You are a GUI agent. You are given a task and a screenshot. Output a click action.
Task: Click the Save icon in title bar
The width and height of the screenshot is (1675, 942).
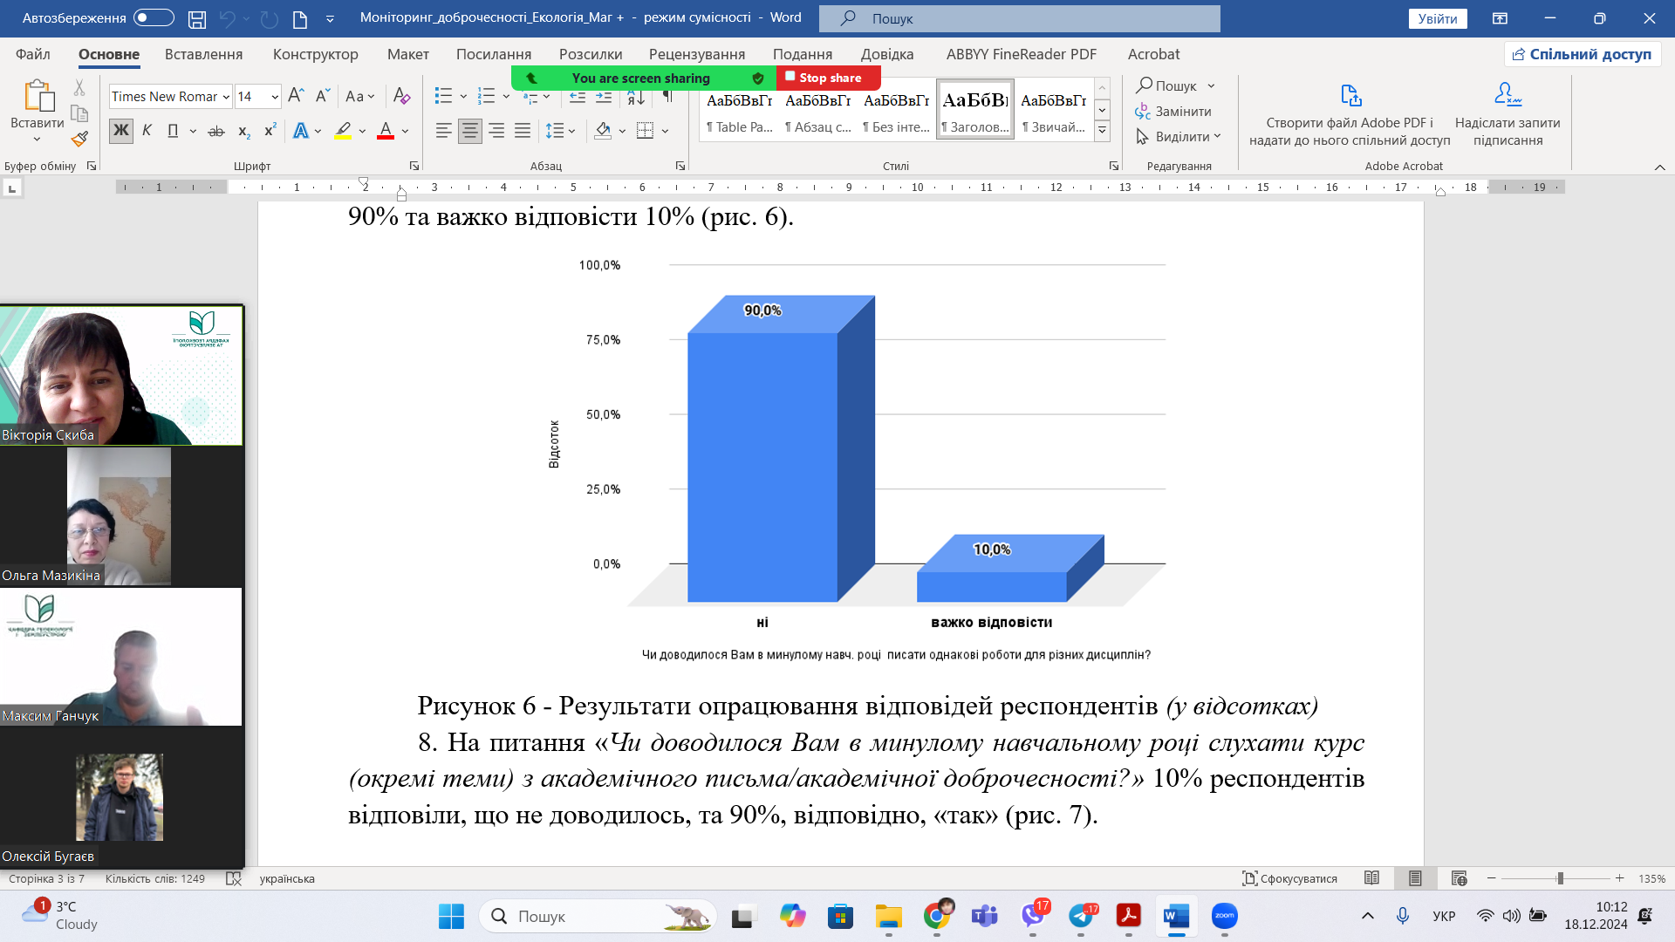197,18
